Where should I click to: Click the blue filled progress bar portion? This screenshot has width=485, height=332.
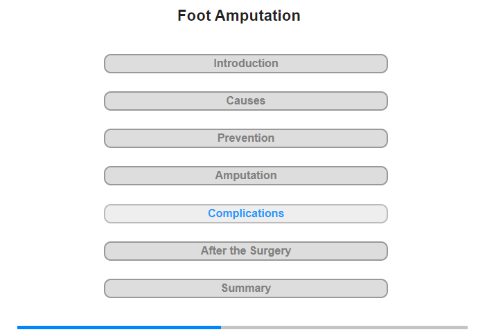tap(119, 327)
